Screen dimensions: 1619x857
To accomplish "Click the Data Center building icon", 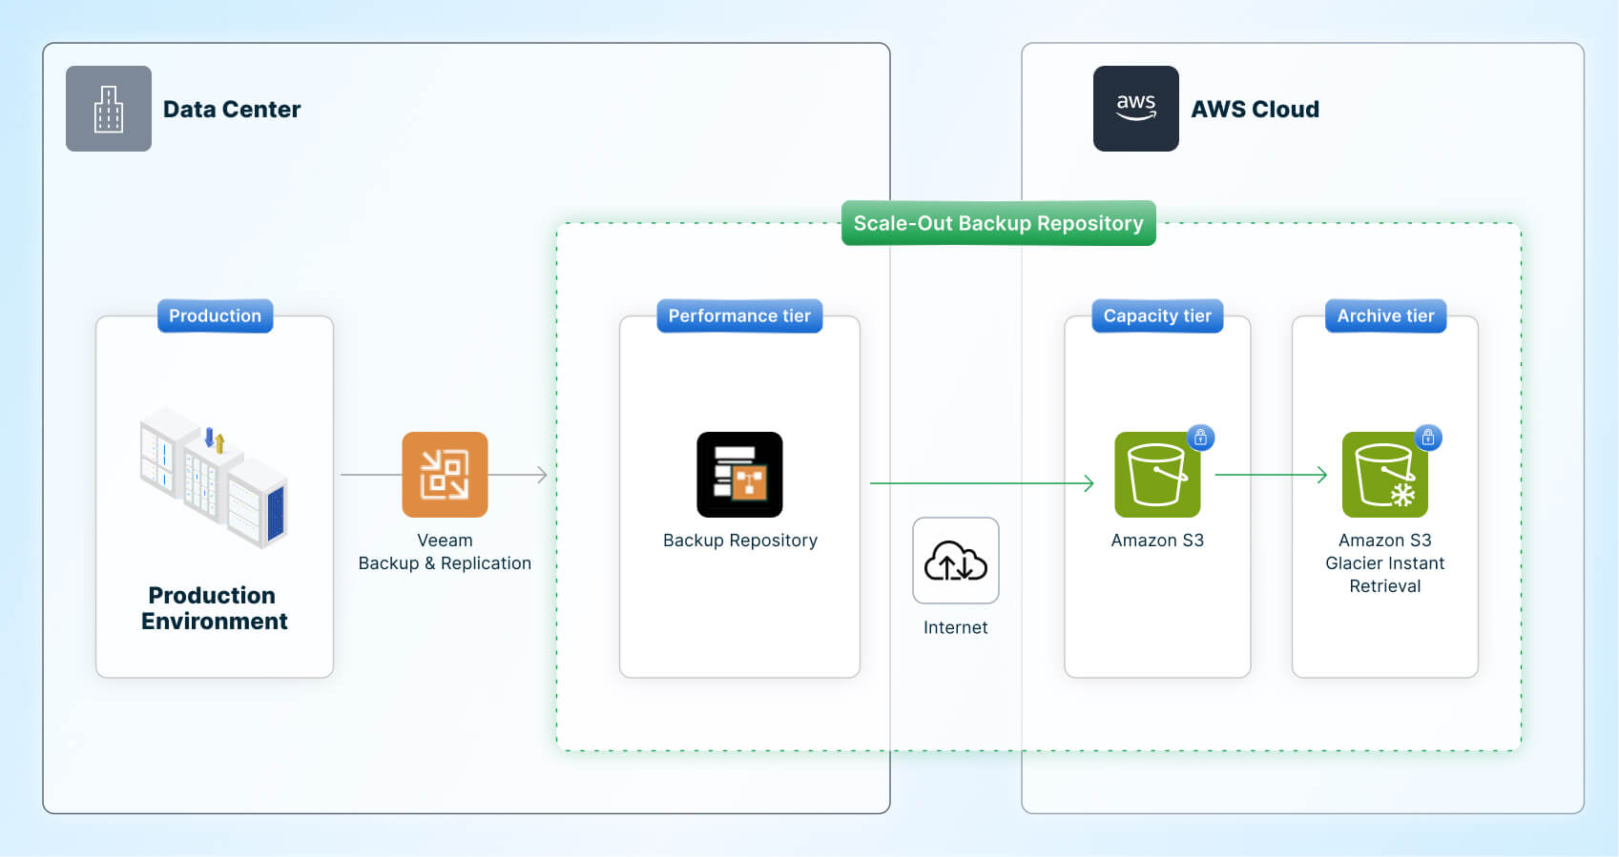I will point(108,109).
